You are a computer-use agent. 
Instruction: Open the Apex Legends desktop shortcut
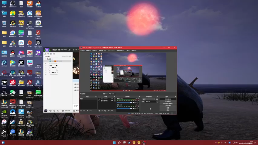click(38, 34)
